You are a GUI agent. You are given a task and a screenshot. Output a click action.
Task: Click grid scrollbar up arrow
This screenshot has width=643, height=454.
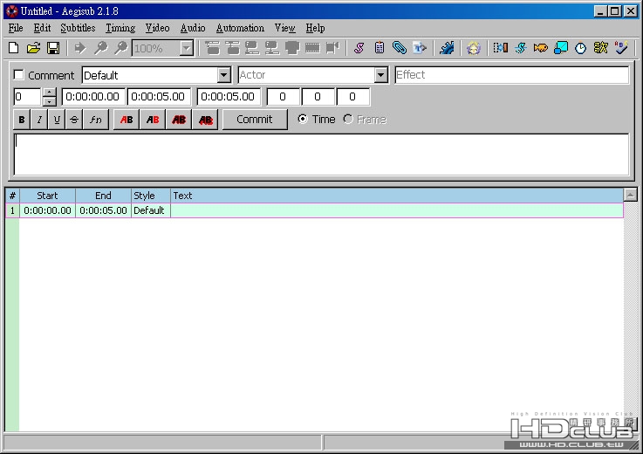630,195
